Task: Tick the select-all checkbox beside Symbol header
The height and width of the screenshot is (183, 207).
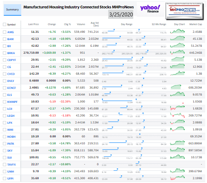Action: 5,24
